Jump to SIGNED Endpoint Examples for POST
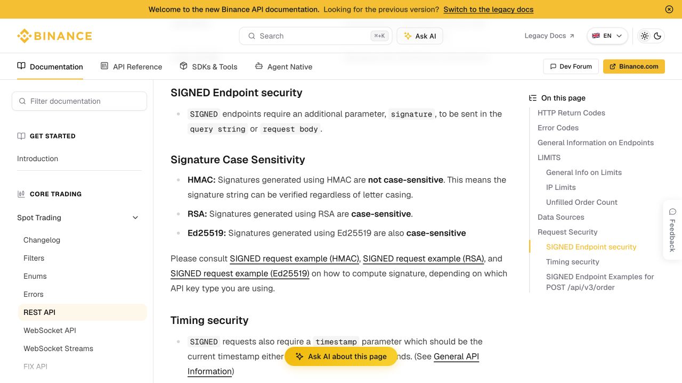The height and width of the screenshot is (383, 682). coord(600,282)
